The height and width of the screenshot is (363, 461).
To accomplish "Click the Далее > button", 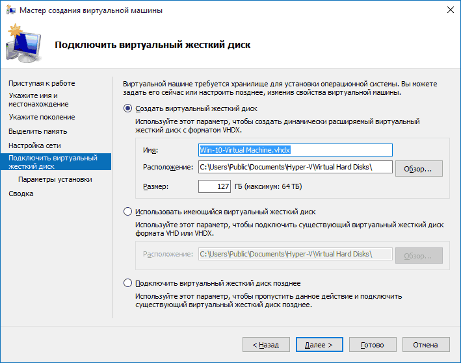I will point(319,345).
